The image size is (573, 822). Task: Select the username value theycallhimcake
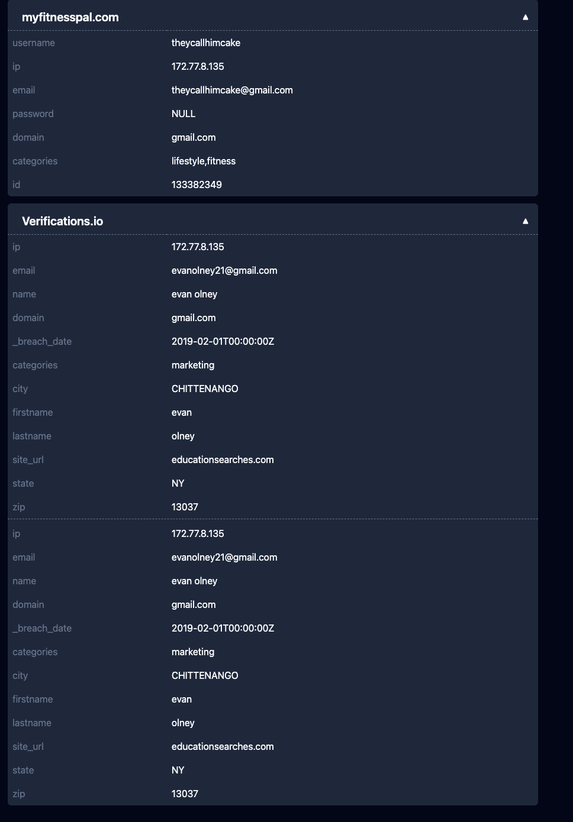click(206, 43)
